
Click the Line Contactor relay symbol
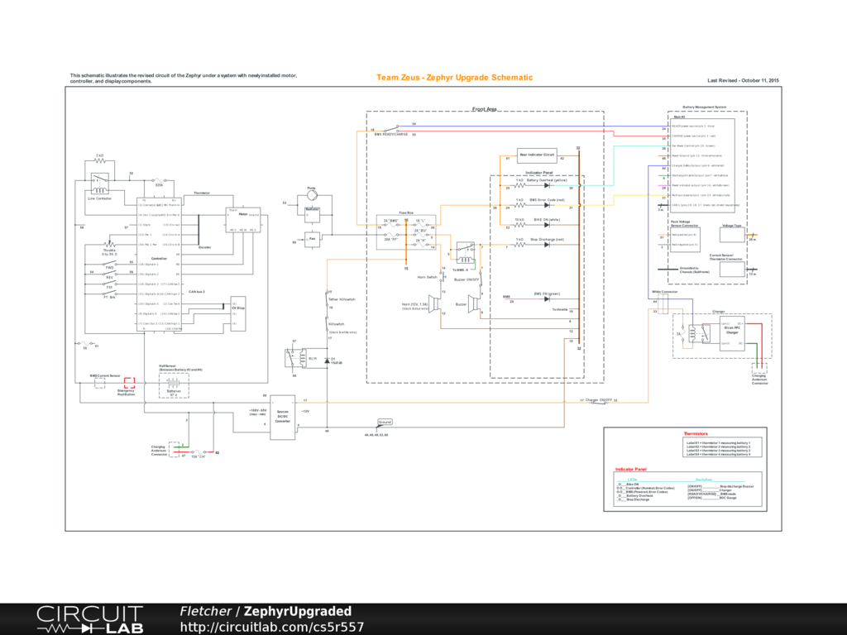tap(99, 182)
